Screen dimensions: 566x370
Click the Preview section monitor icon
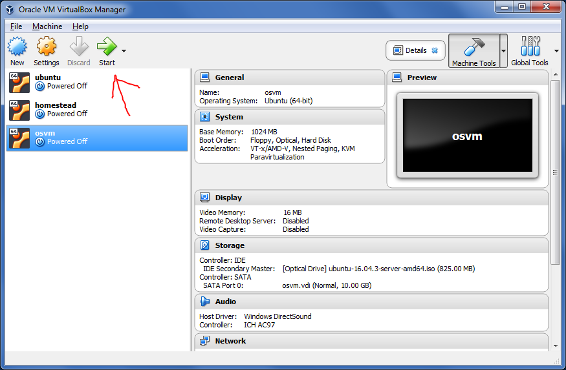[397, 77]
